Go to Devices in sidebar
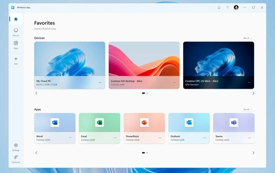 pos(16,32)
